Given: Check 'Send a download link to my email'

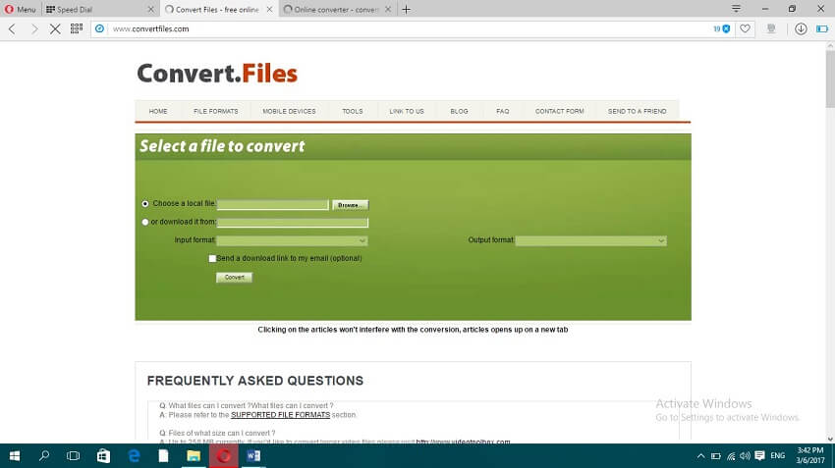Looking at the screenshot, I should [212, 258].
